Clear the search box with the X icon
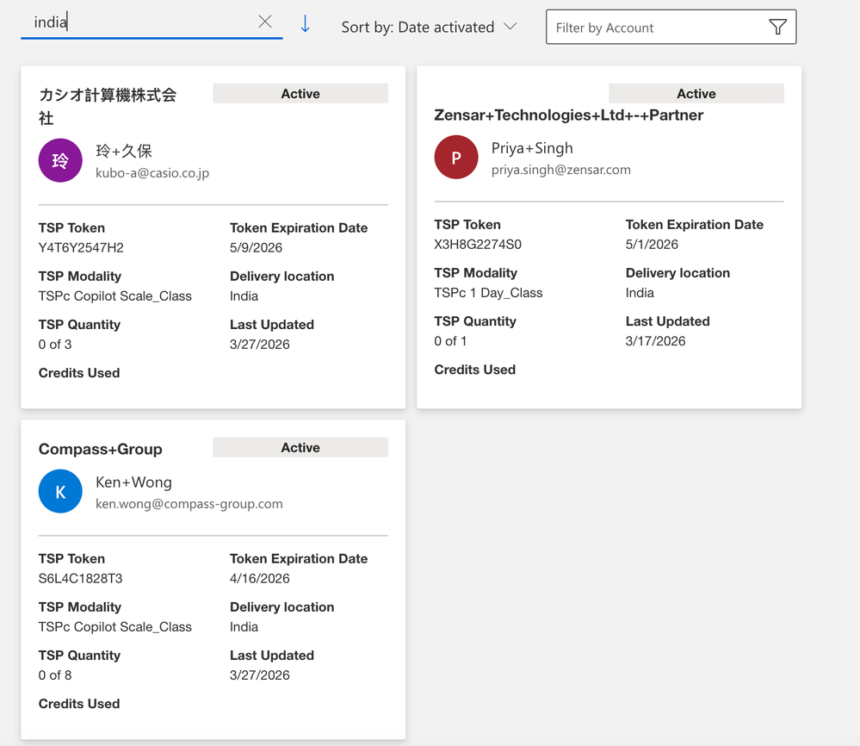Viewport: 860px width, 746px height. (265, 22)
